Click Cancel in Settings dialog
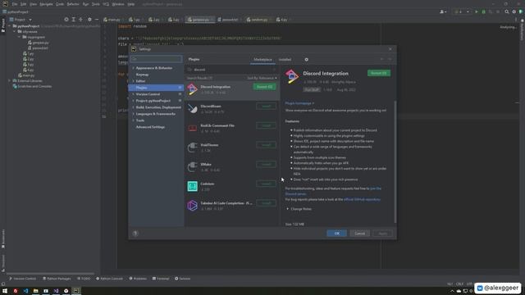Image resolution: width=525 pixels, height=295 pixels. (x=359, y=233)
